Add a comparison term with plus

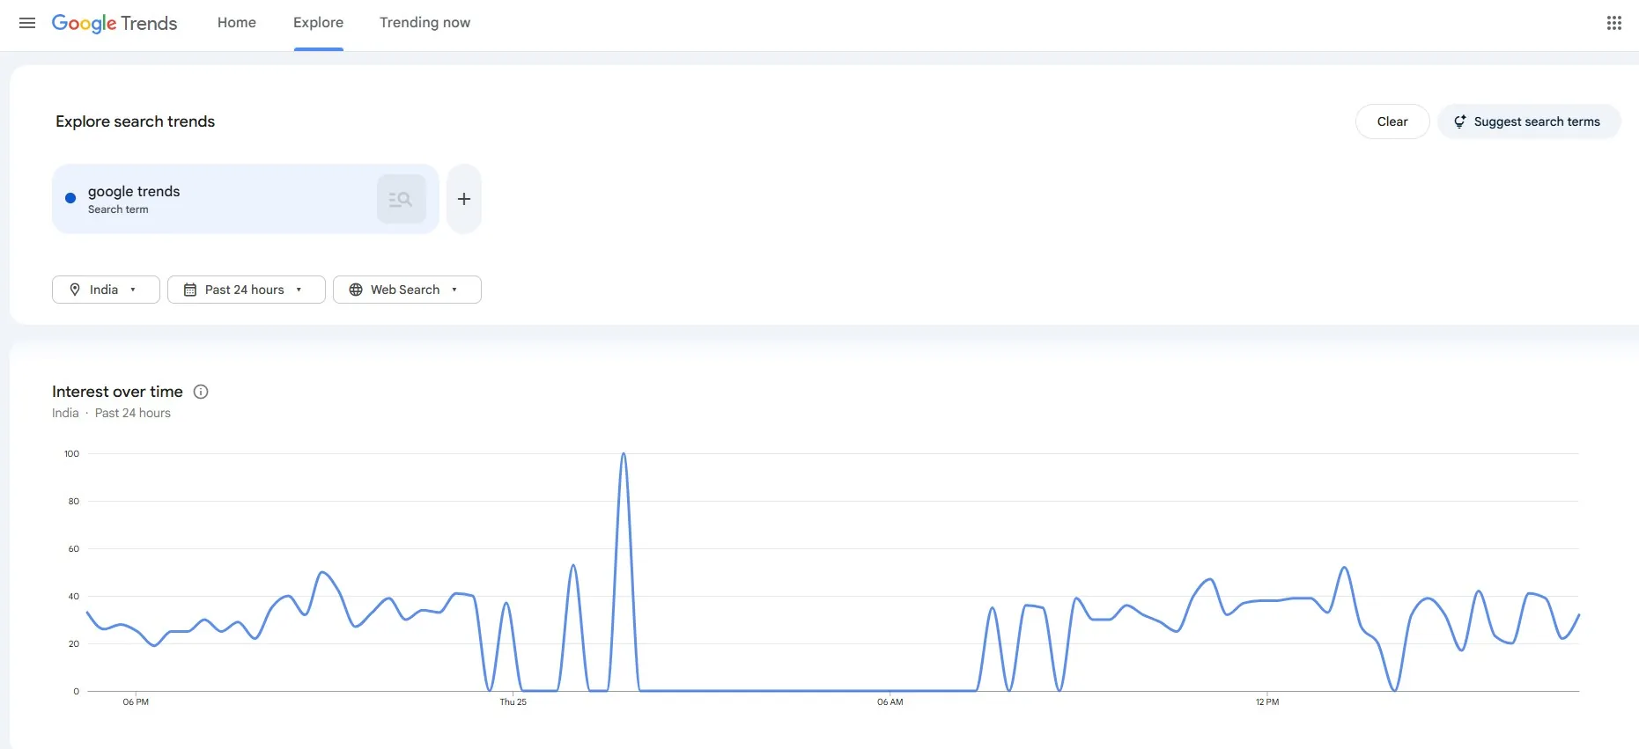pyautogui.click(x=464, y=199)
